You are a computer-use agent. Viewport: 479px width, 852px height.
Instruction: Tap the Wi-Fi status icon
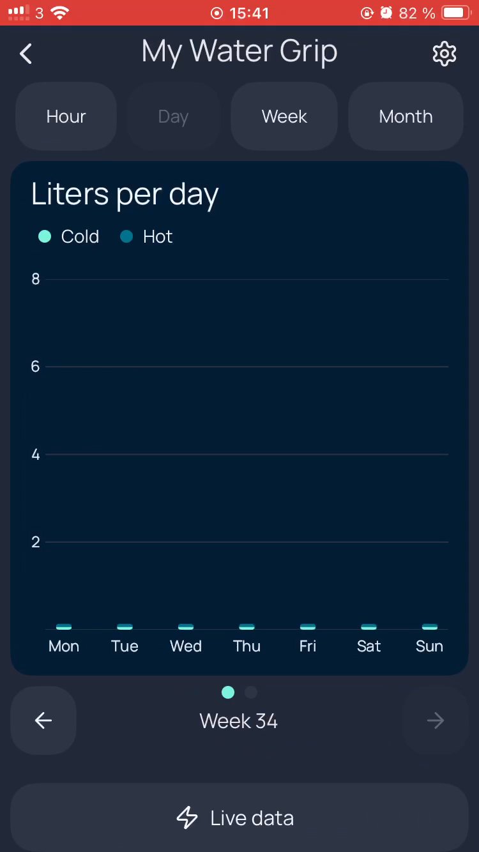coord(60,13)
